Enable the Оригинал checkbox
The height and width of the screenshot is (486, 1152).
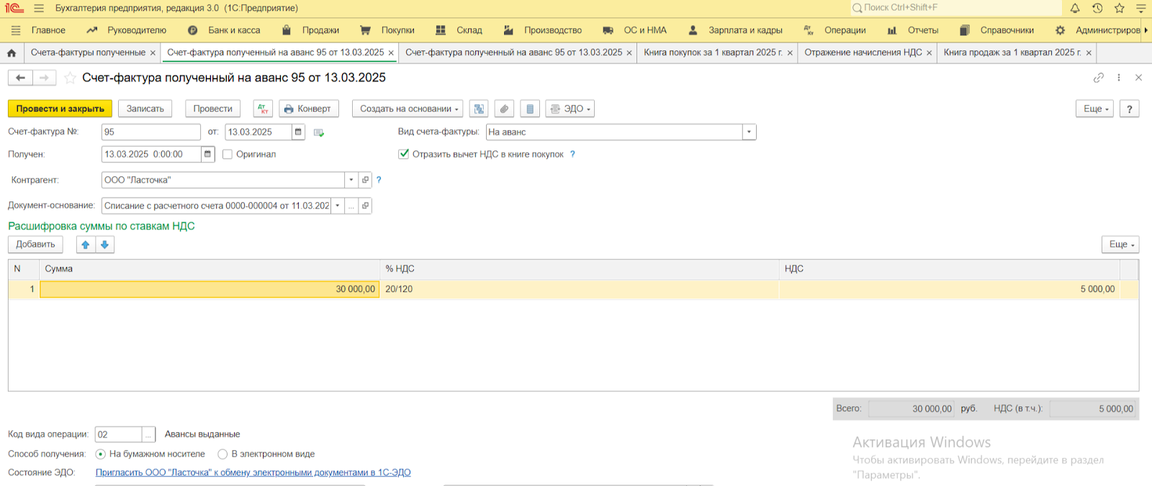(228, 155)
